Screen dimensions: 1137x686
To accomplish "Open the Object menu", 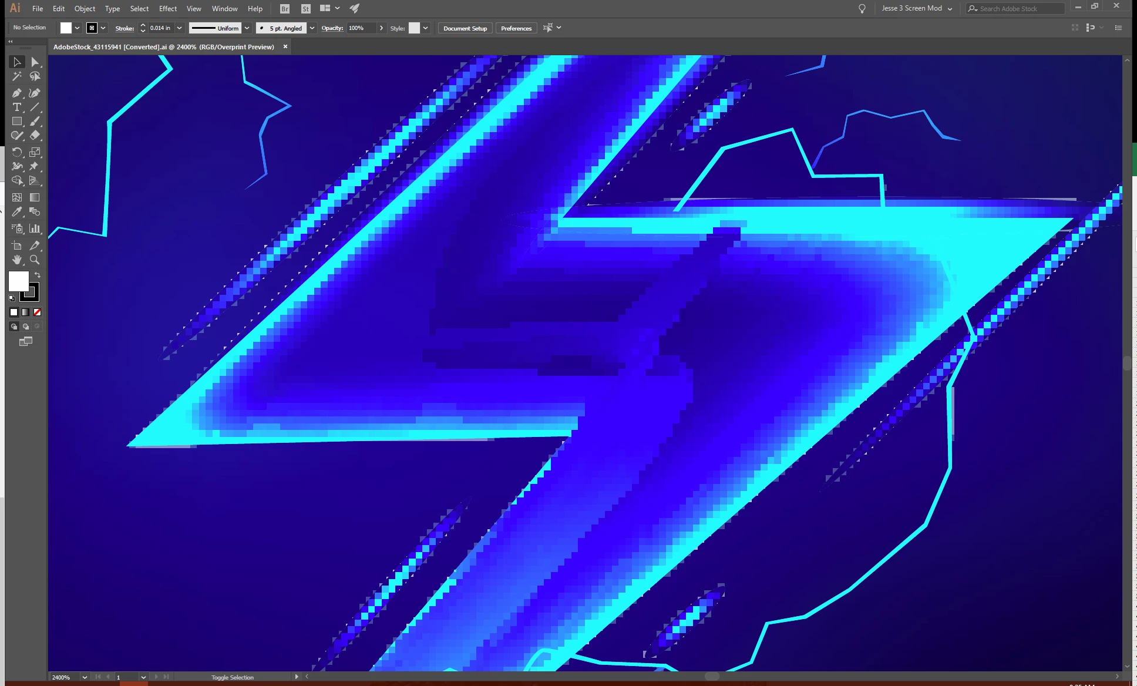I will [85, 8].
